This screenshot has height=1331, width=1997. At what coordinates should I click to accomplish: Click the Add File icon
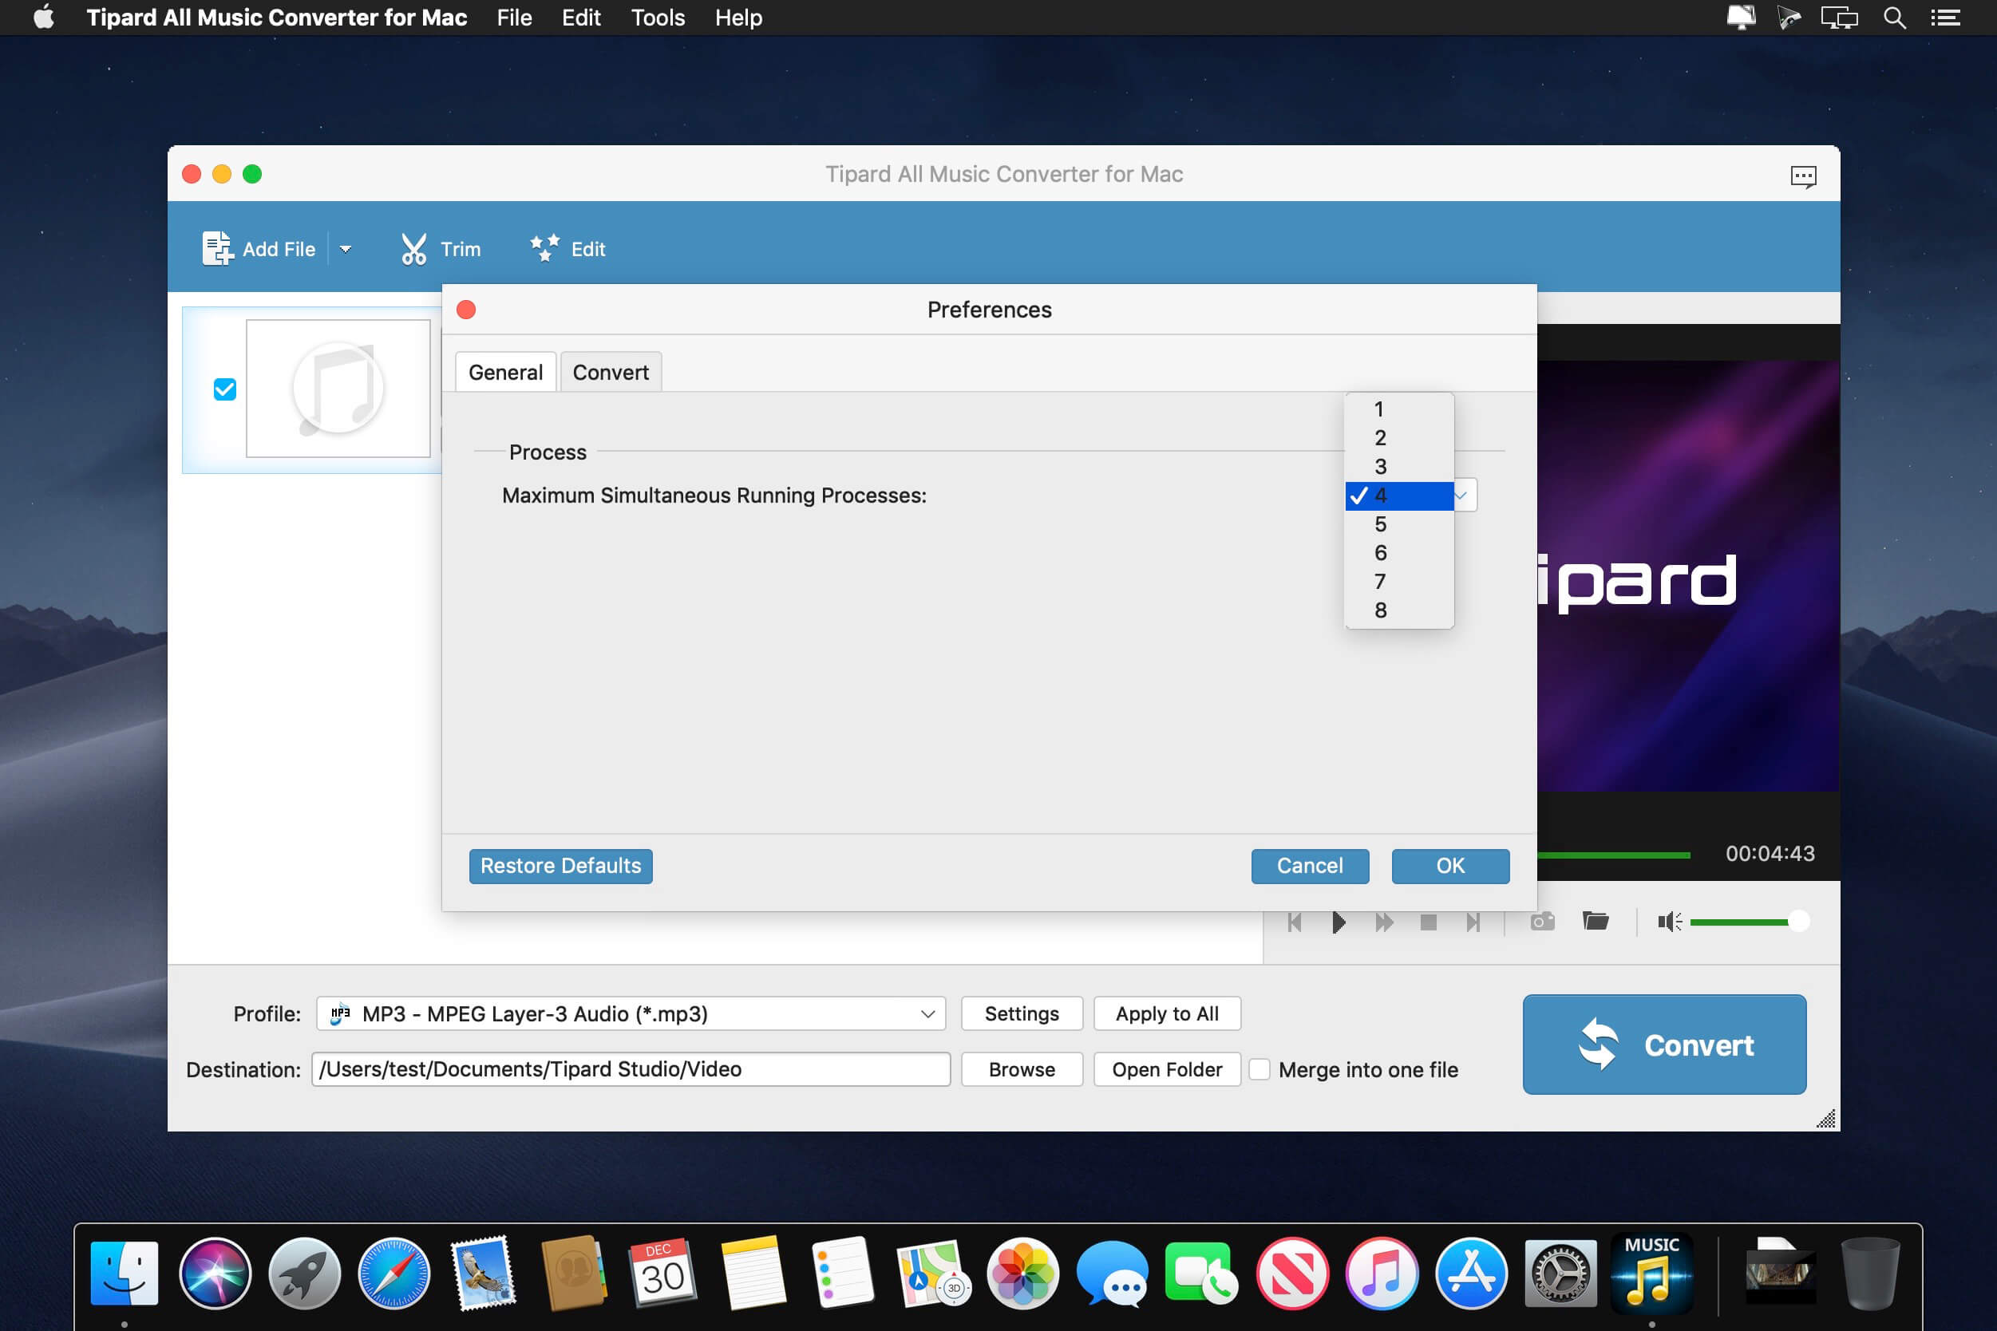tap(216, 248)
